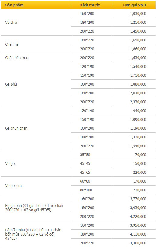The image size is (156, 248).
Task: Select the Vỏ gối ôm product cell
Action: (36, 185)
